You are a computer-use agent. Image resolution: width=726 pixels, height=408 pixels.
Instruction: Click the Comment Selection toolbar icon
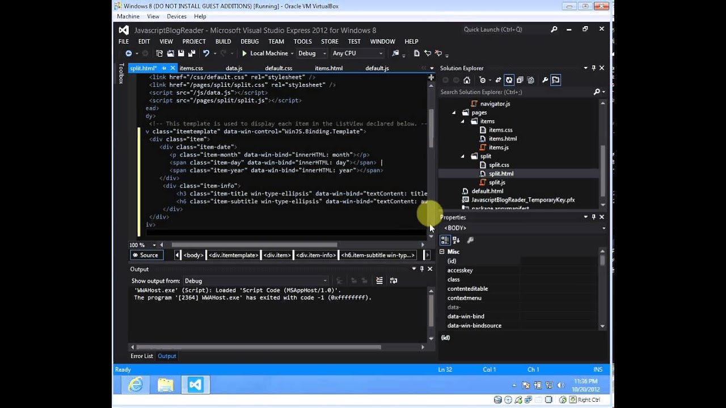pos(428,53)
